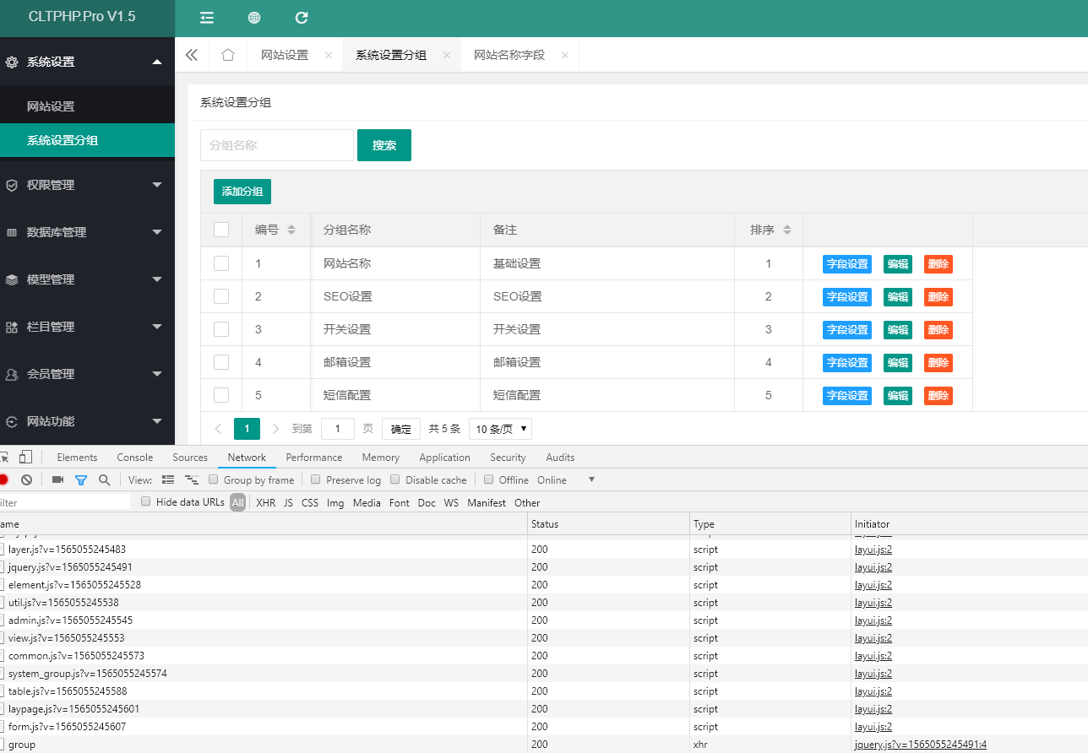Switch to the DevTools Sources tab
1088x753 pixels.
click(190, 457)
